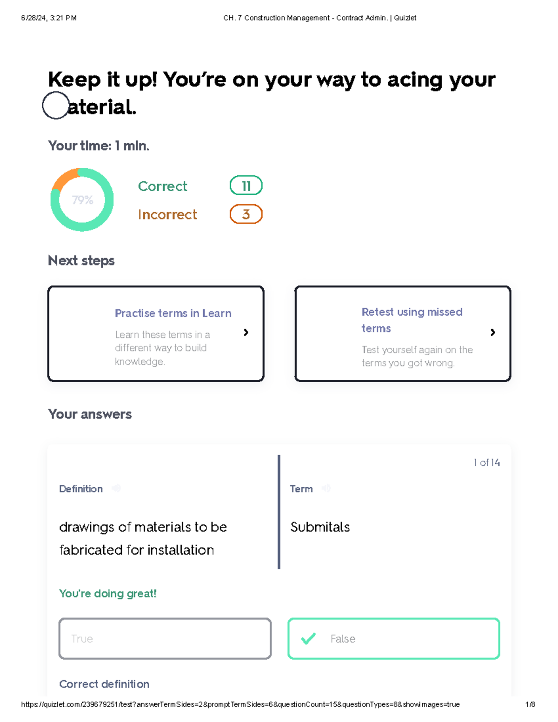The height and width of the screenshot is (722, 558).
Task: Click the Correct count badge showing 11
Action: (246, 186)
